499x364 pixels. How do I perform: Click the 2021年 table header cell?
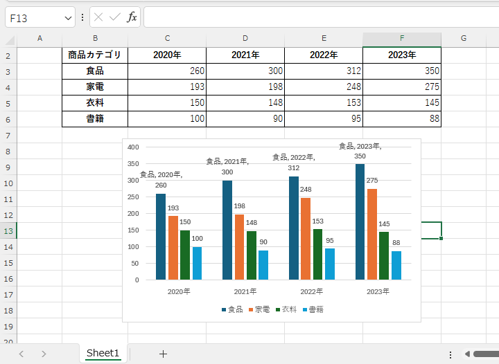point(245,55)
